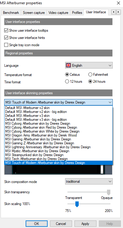The height and width of the screenshot is (228, 123).
Task: Click OK to confirm settings
Action: point(36,224)
